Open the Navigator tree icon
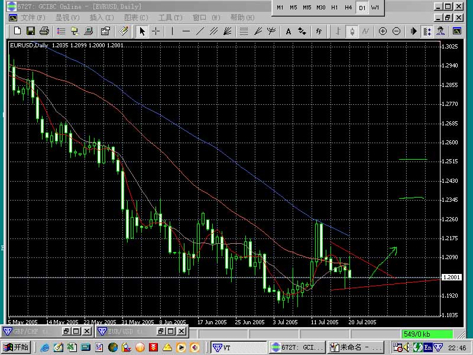This screenshot has width=473, height=355. coord(74,31)
